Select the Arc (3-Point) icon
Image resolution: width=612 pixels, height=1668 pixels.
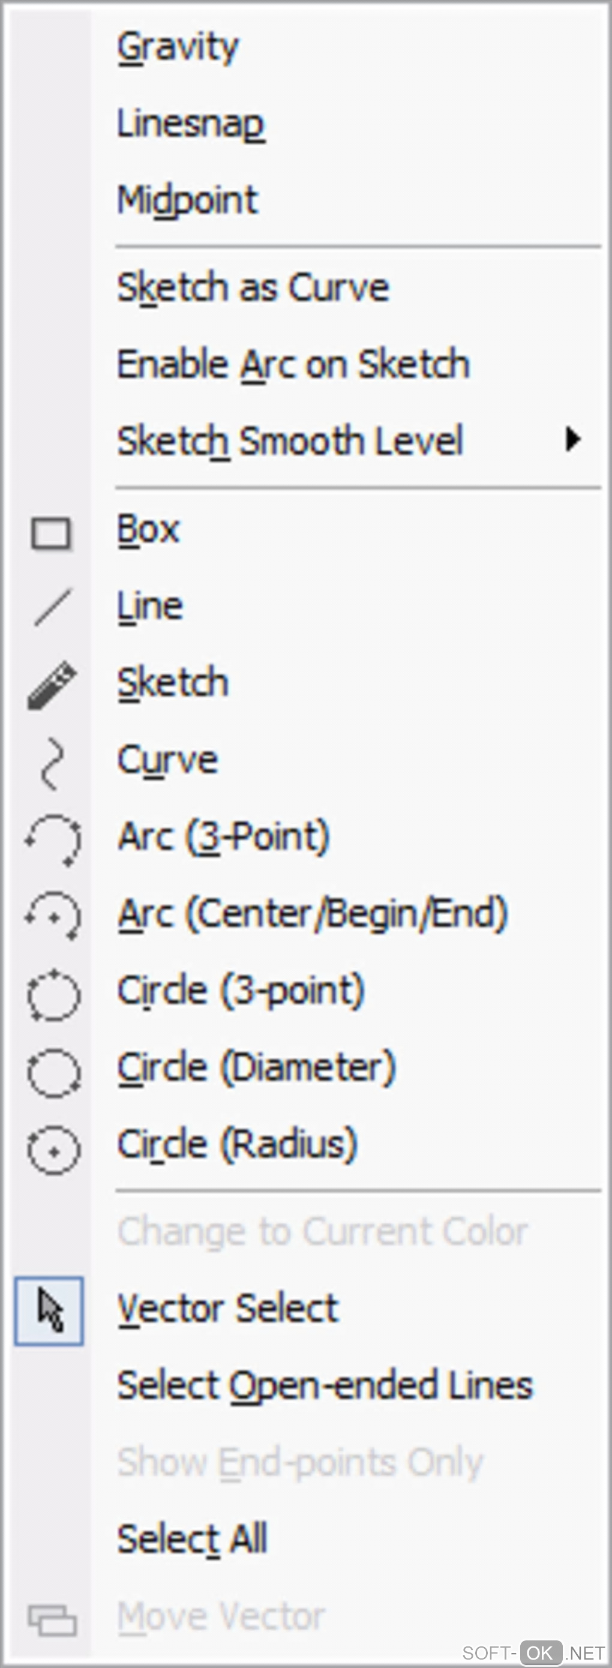click(53, 839)
